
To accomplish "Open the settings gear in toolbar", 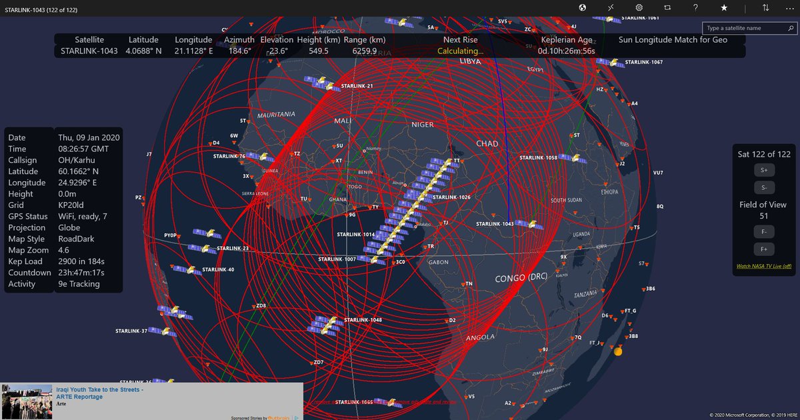I will [639, 7].
